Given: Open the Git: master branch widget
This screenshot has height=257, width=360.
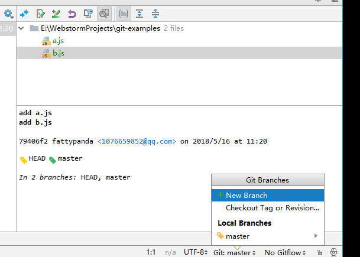Looking at the screenshot, I should coord(234,252).
